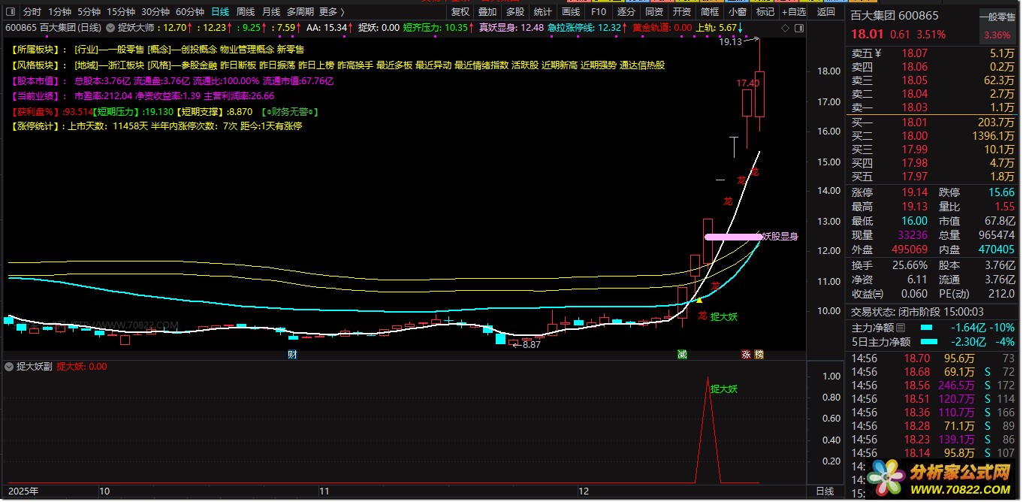
Task: Switch to the 分时 intraday view
Action: [32, 12]
